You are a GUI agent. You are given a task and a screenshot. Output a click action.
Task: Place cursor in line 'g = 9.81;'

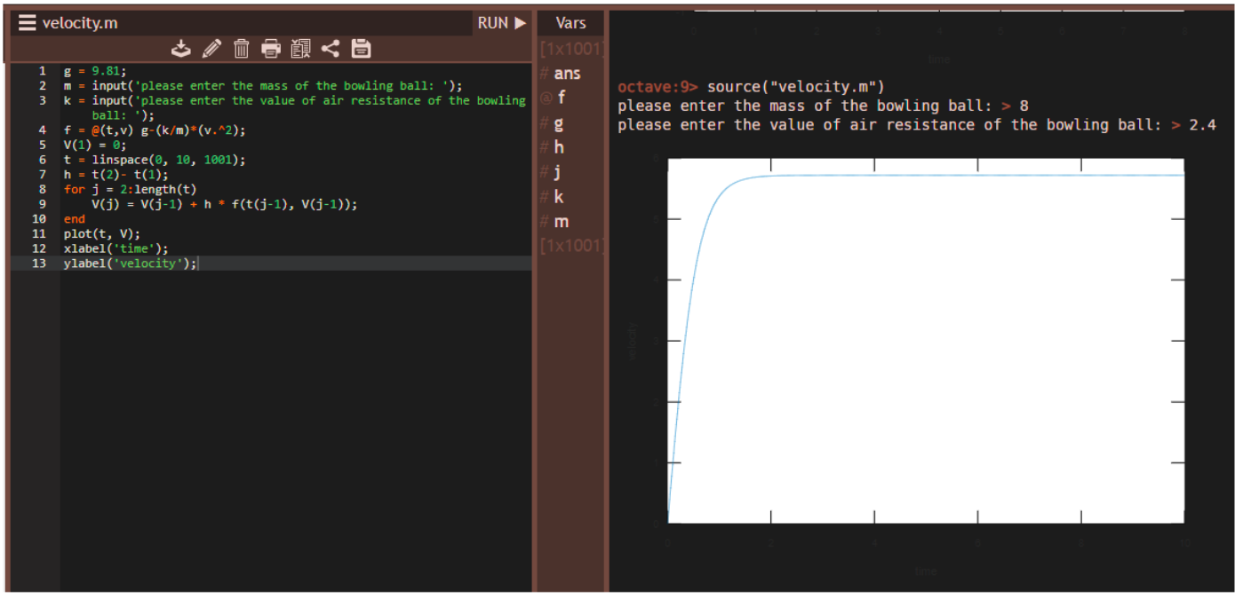click(95, 71)
